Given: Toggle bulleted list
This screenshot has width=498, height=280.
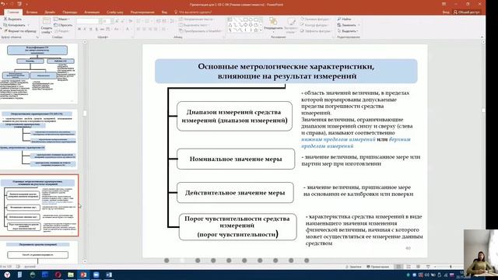Looking at the screenshot, I should pos(139,21).
